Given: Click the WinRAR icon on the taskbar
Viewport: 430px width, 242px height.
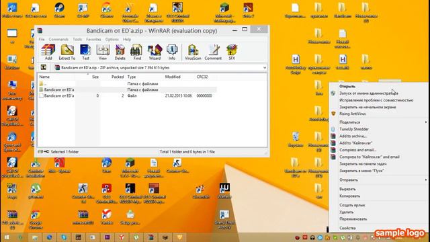Looking at the screenshot, I should 150,237.
